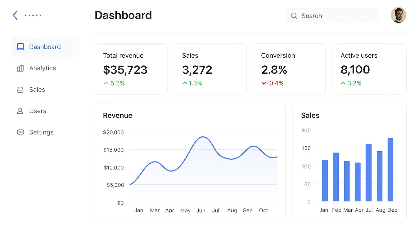Click the Users person icon

(20, 111)
